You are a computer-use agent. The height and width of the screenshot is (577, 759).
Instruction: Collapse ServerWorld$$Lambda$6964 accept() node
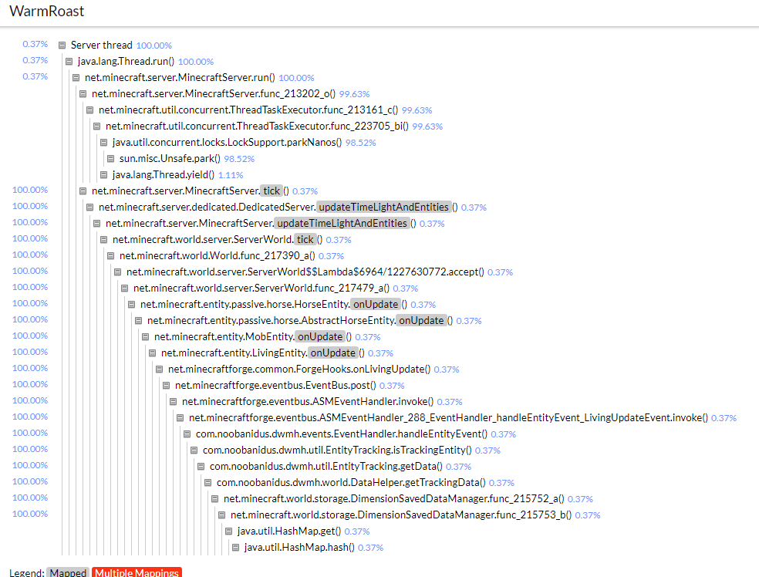point(117,272)
